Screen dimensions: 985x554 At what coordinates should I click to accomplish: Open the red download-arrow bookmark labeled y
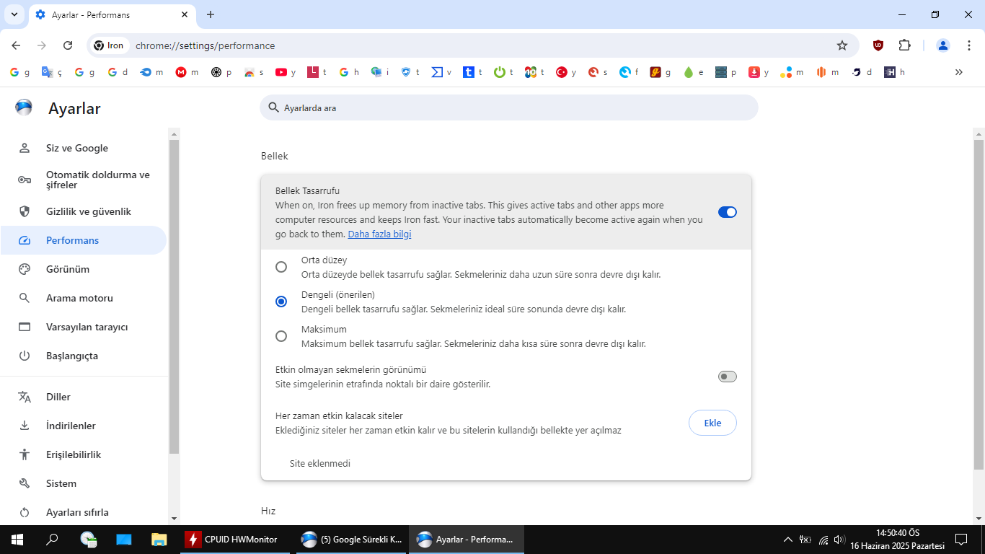point(759,72)
